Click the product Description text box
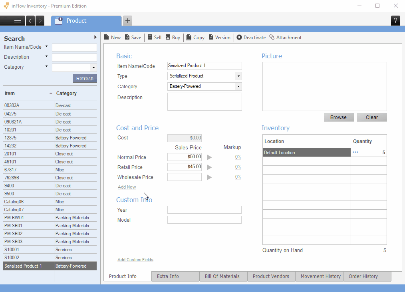Screen dimensions: 405x292 [x=204, y=101]
